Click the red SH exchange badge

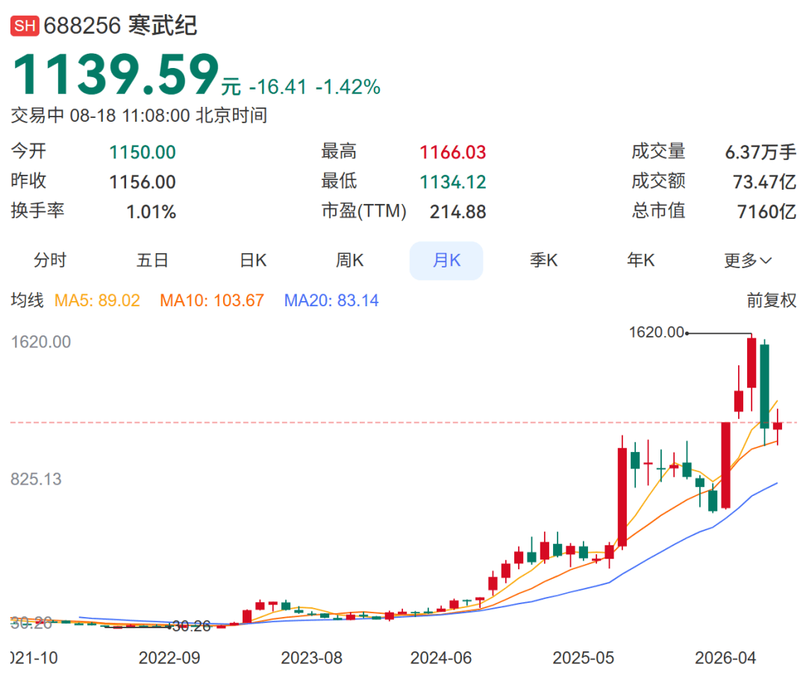(25, 25)
